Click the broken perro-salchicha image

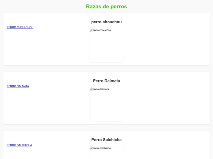click(x=106, y=153)
